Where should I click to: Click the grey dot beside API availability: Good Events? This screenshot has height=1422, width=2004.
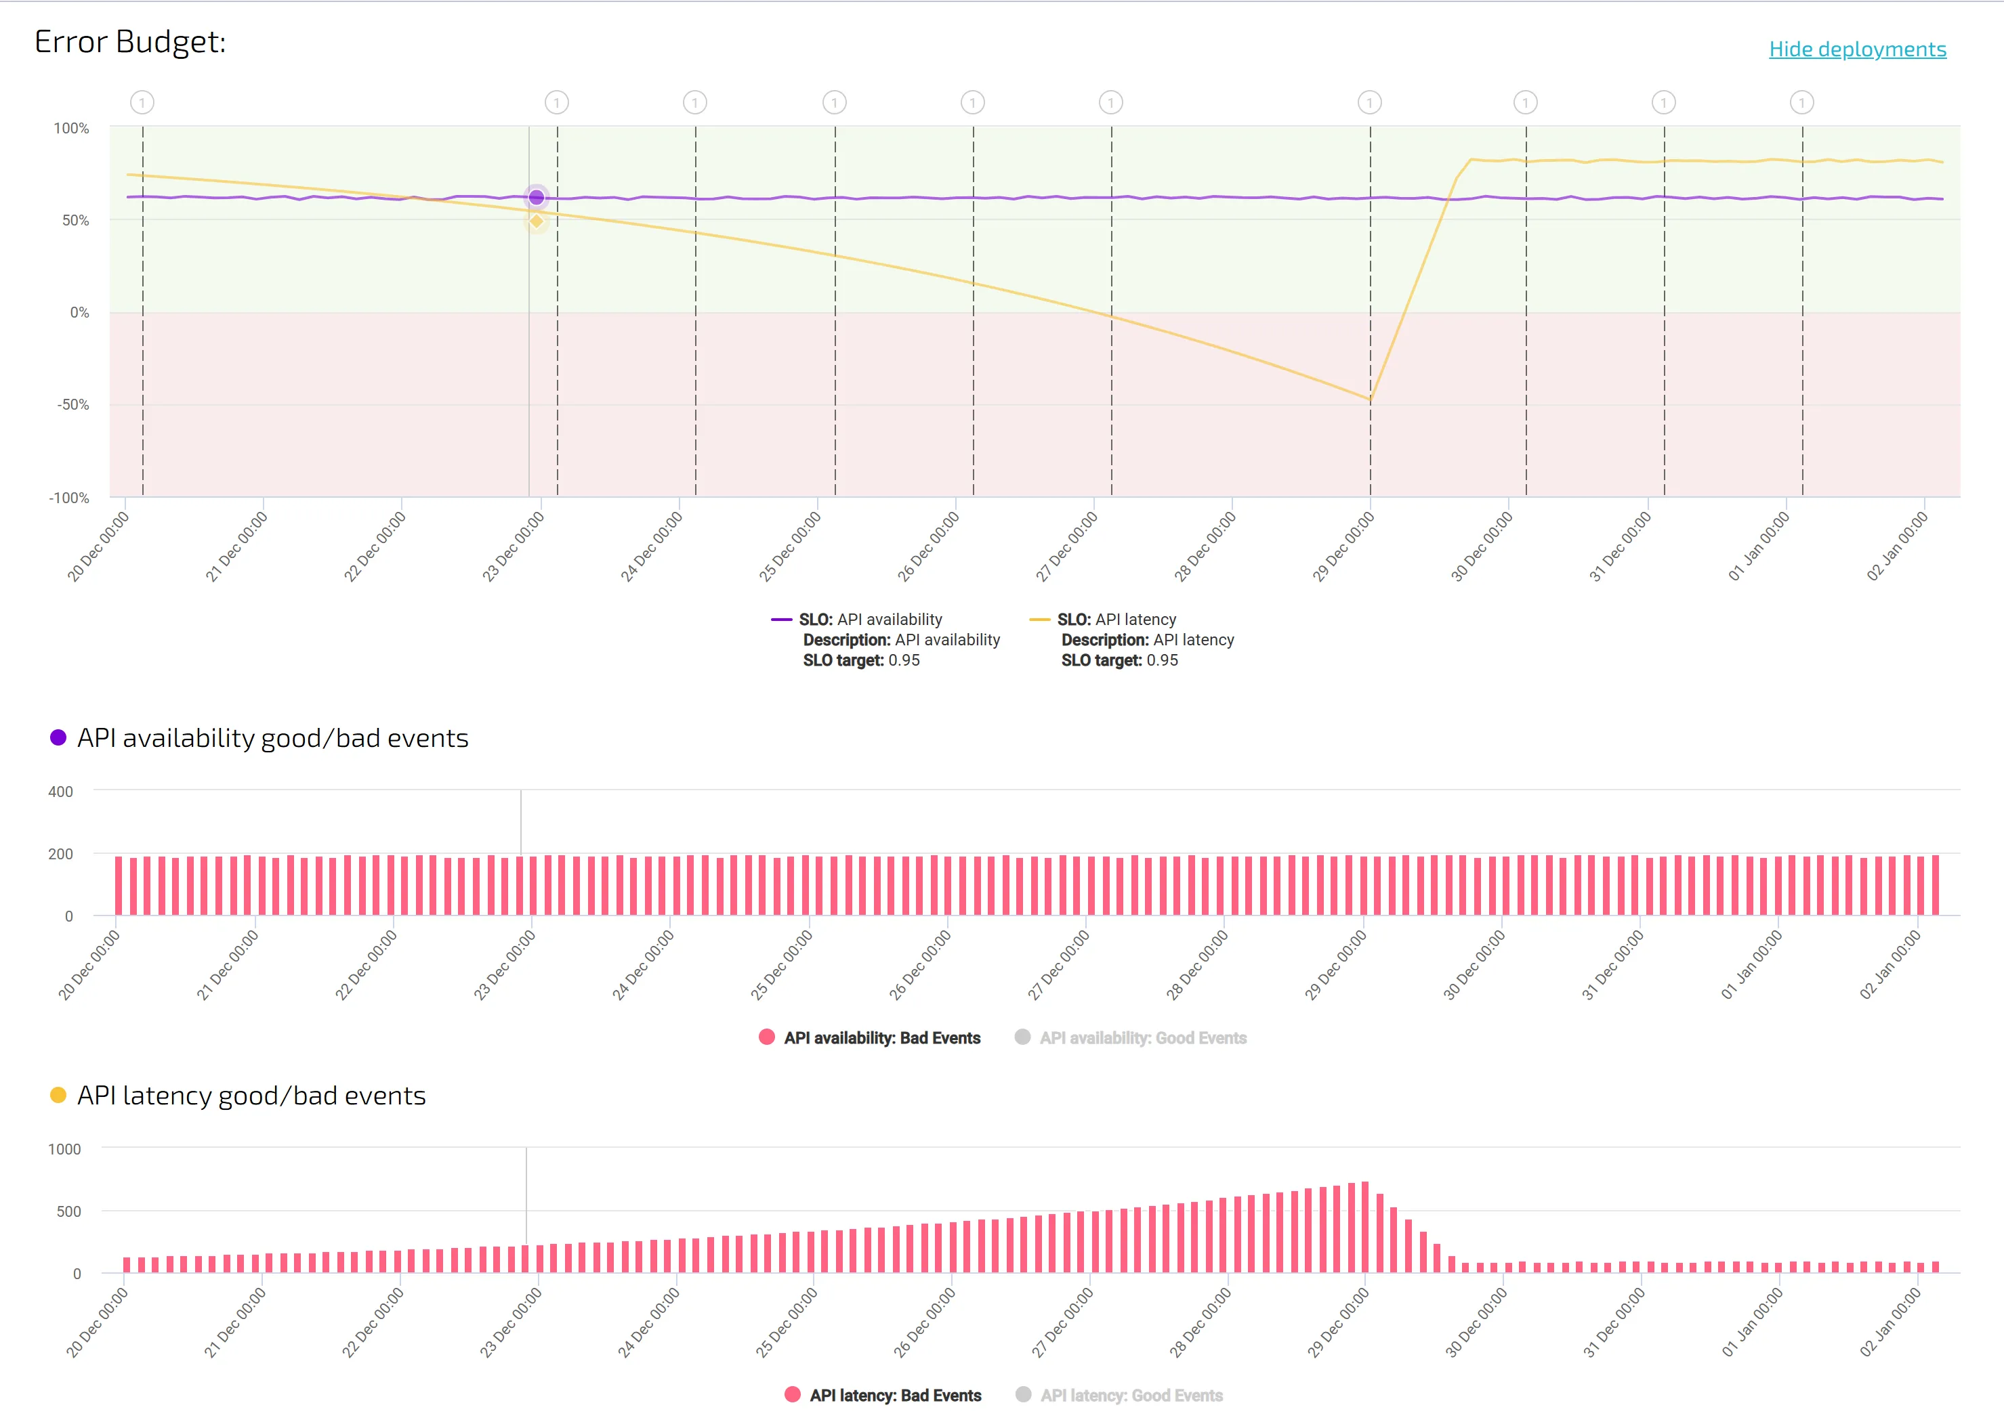click(x=1022, y=1037)
